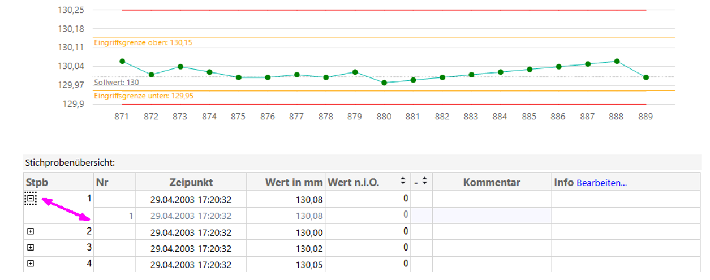Click the Kommentar cell of sample 2

tap(492, 232)
